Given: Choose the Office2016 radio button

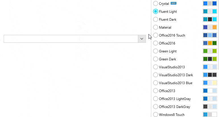Looking at the screenshot, I should pos(156,43).
